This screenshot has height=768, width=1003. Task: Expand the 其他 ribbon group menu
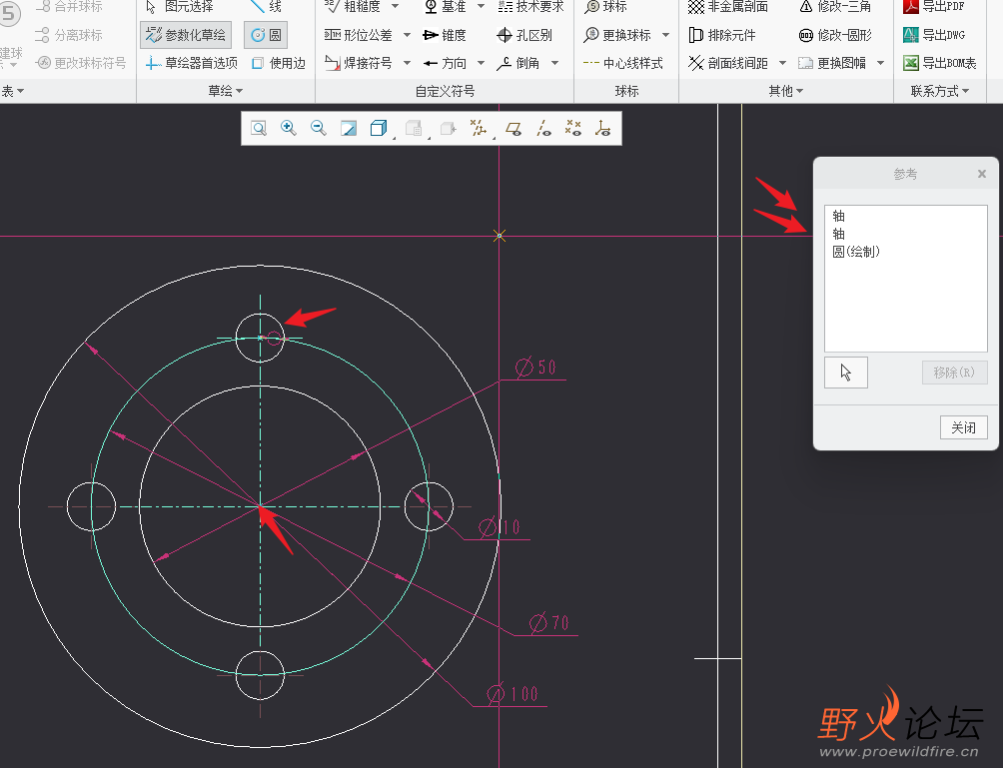pos(785,91)
